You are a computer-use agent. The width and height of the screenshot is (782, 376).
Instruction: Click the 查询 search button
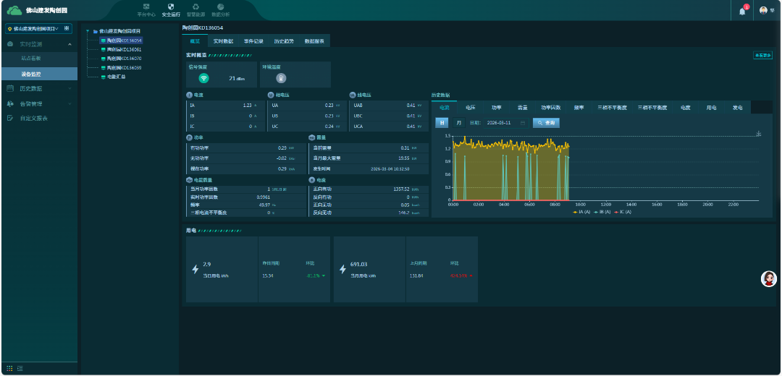(x=546, y=123)
